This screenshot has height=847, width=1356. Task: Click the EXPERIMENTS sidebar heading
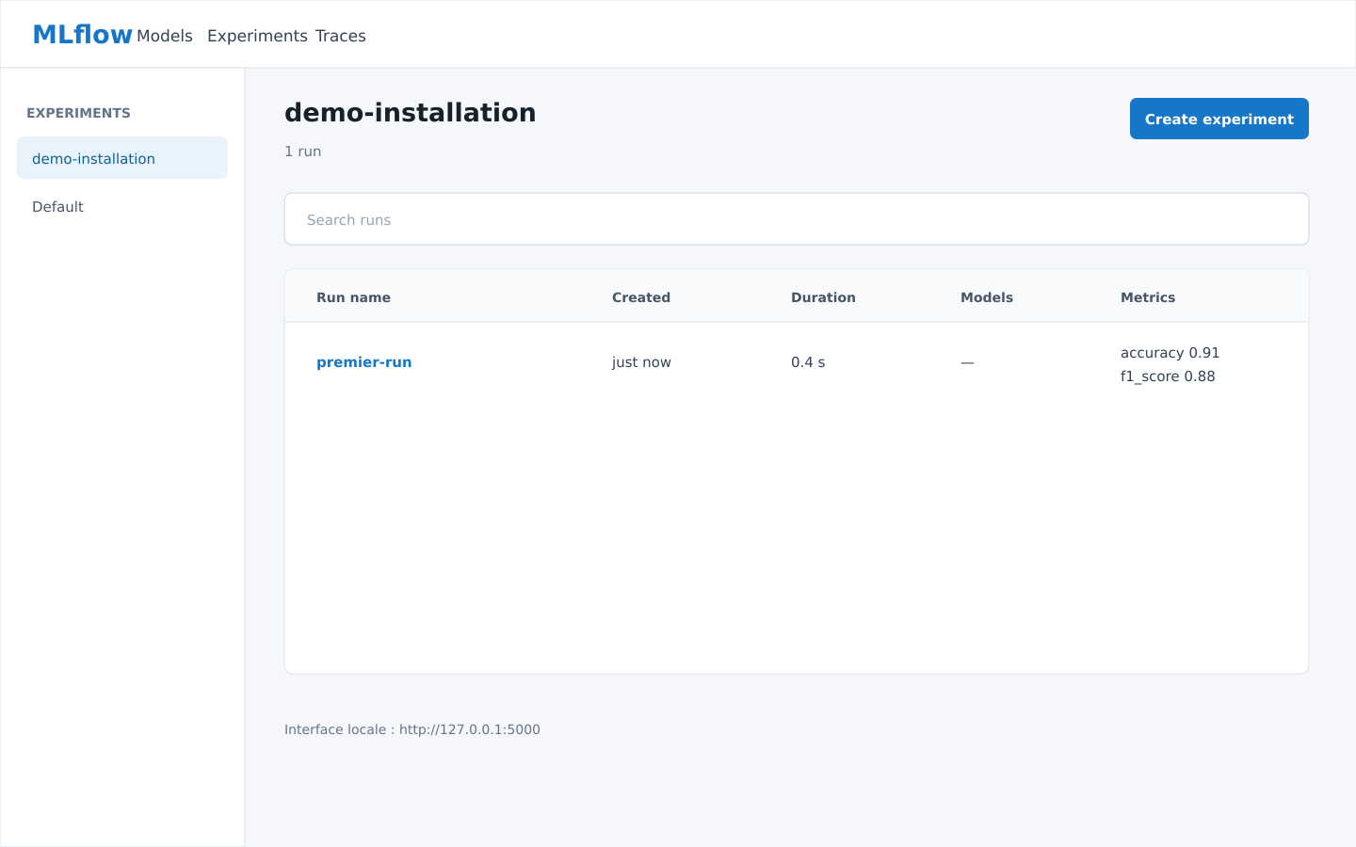pyautogui.click(x=78, y=113)
